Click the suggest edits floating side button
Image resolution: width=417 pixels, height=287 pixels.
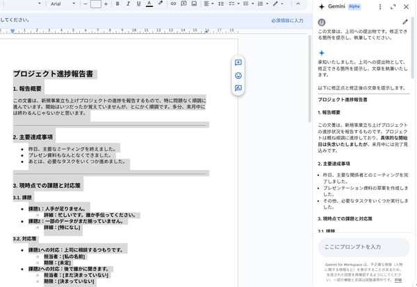click(238, 88)
